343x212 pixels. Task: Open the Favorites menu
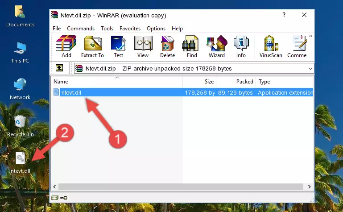point(130,29)
